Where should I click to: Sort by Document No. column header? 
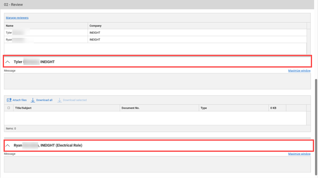pyautogui.click(x=159, y=108)
